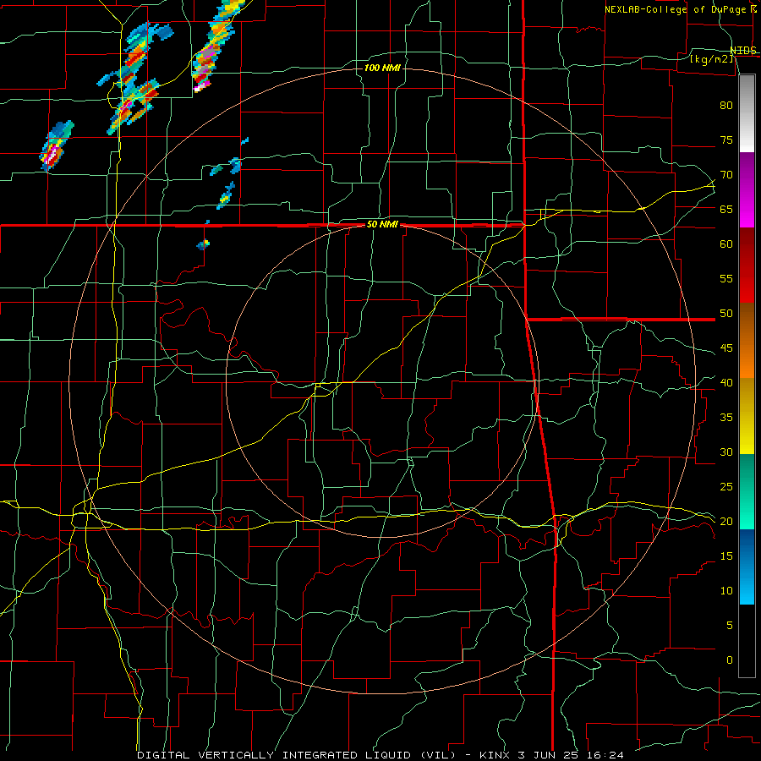Viewport: 761px width, 761px height.
Task: Pick the light blue segment of the color bar
Action: pos(747,585)
